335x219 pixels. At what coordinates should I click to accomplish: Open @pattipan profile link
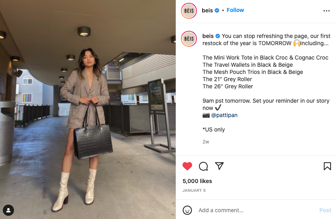[x=224, y=115]
